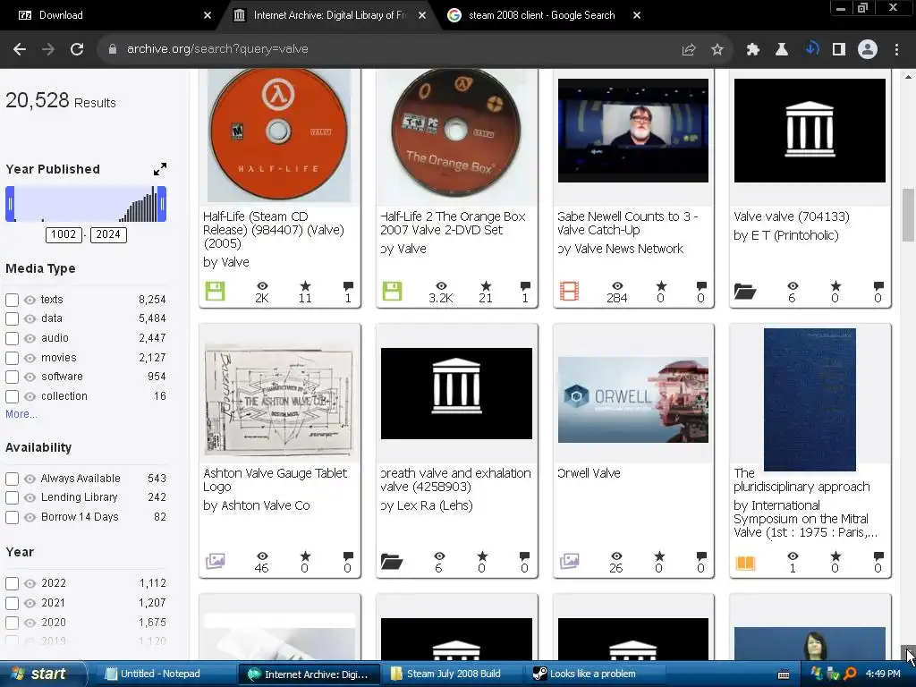Viewport: 916px width, 687px height.
Task: Switch to Looks like a problem taskbar item
Action: pyautogui.click(x=593, y=674)
